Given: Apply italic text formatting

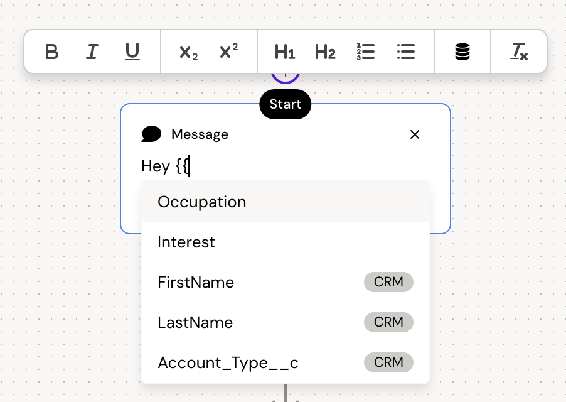Looking at the screenshot, I should (92, 52).
